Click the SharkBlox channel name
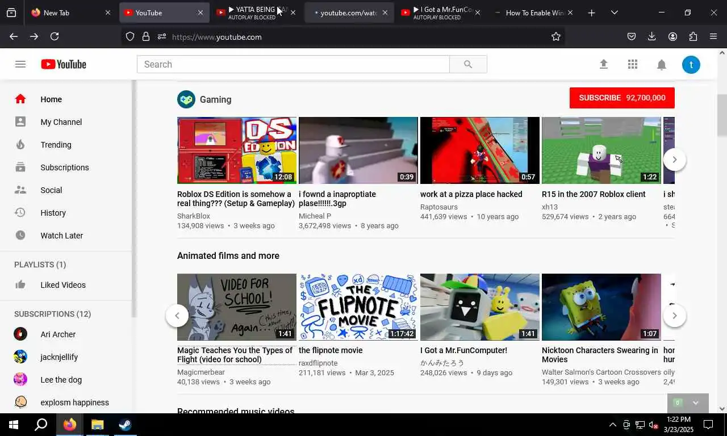Screen dimensions: 727x436 [x=194, y=216]
